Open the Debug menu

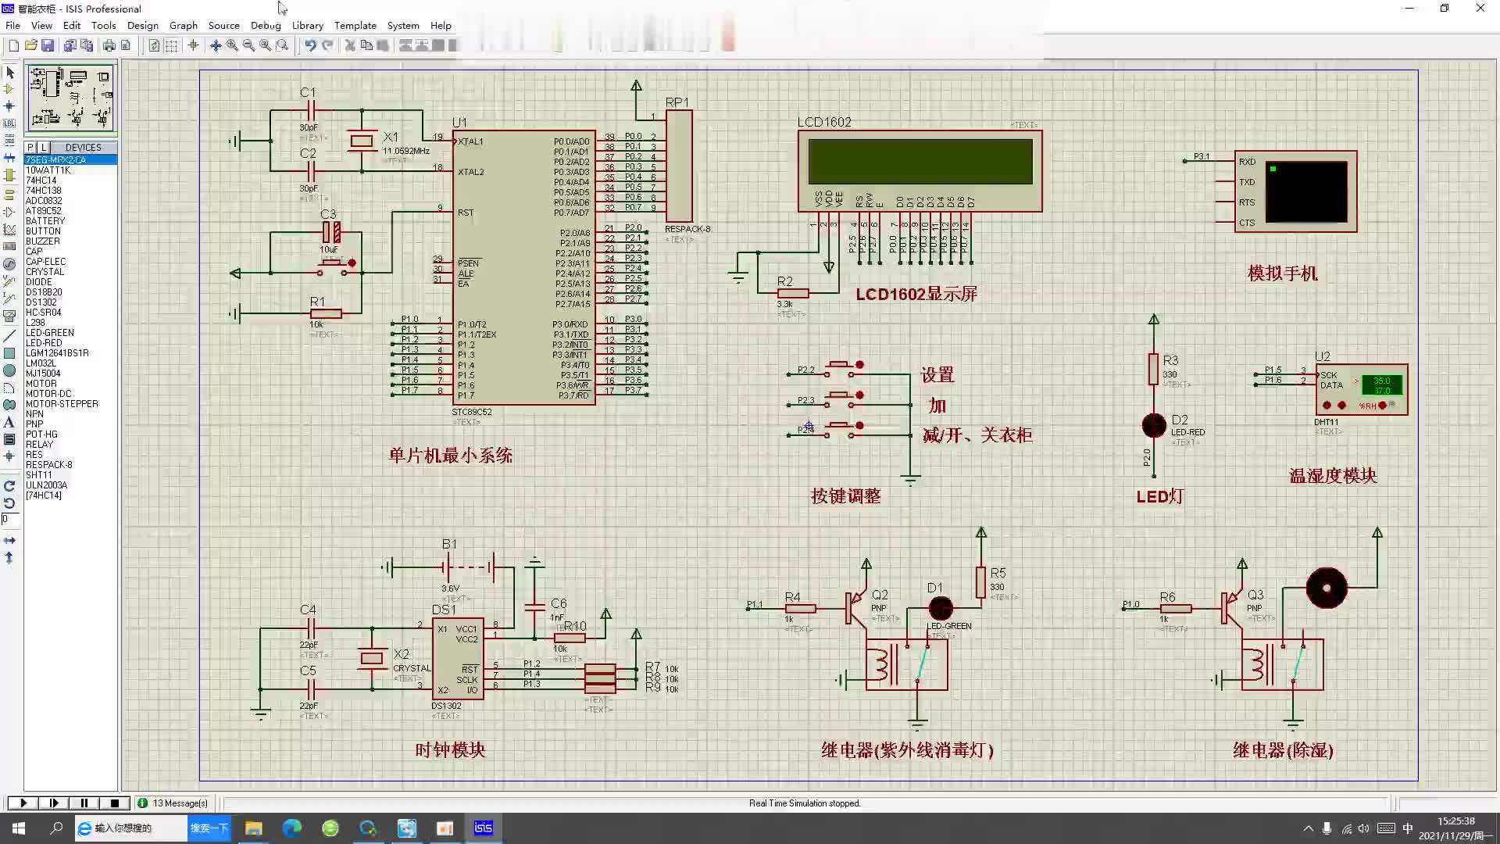click(x=266, y=25)
